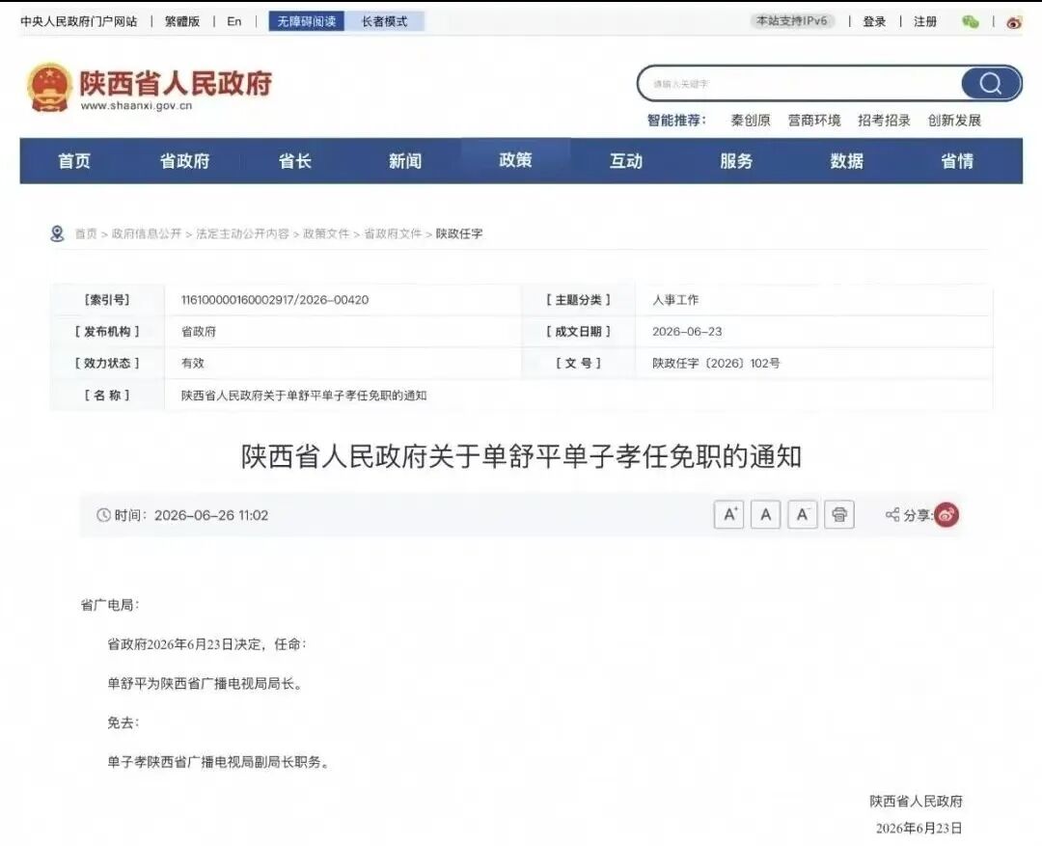
Task: Click the clock icon before 时间
Action: tap(103, 515)
